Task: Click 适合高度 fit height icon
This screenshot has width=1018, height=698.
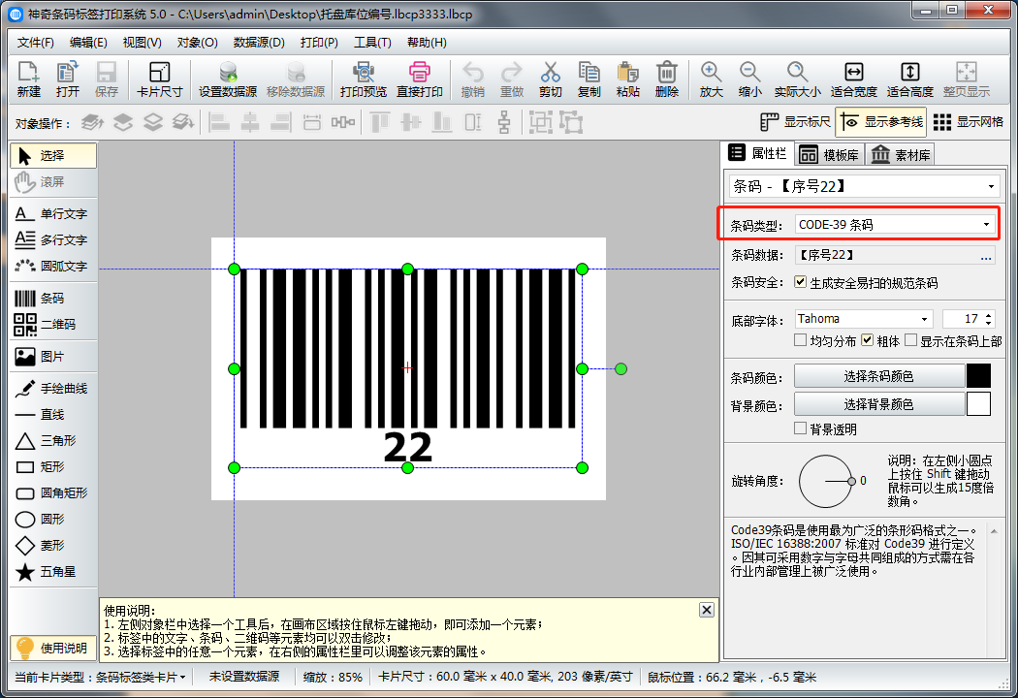Action: coord(910,79)
